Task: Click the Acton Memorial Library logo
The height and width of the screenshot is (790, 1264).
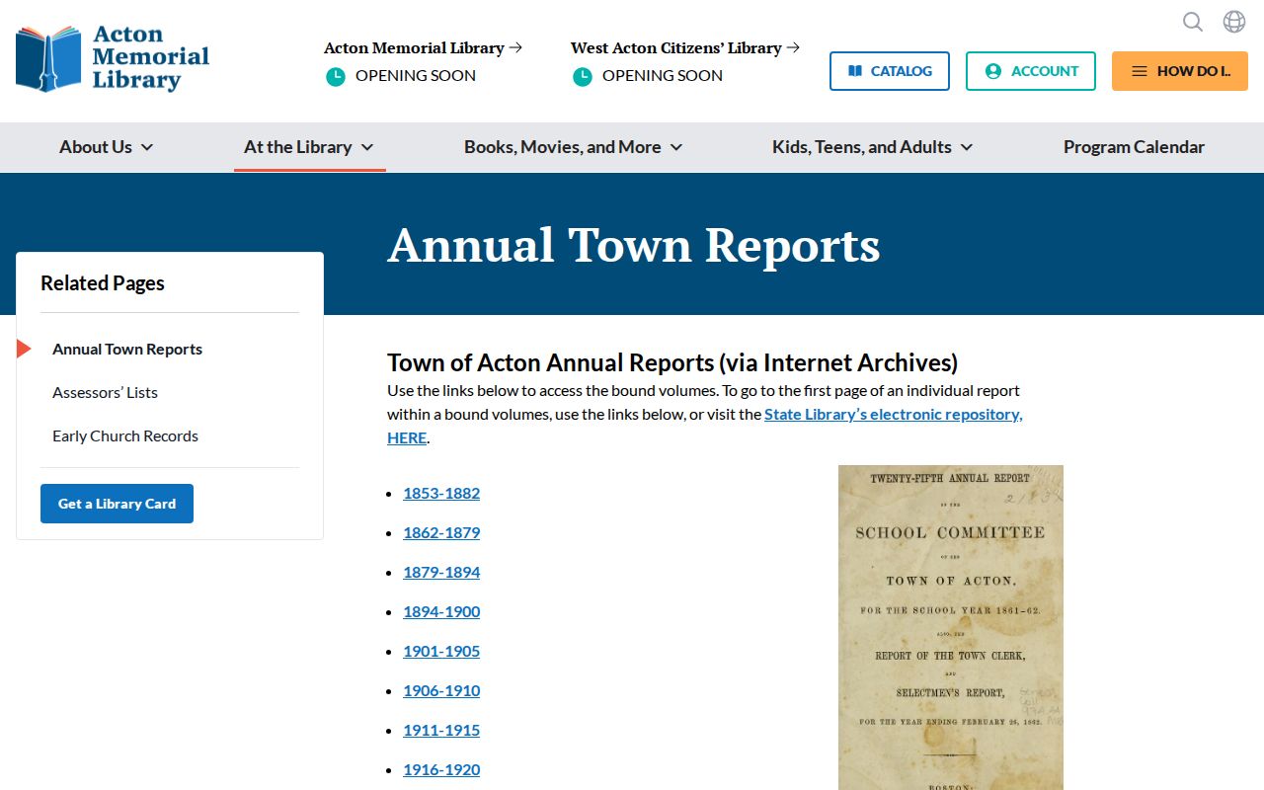Action: pos(113,59)
